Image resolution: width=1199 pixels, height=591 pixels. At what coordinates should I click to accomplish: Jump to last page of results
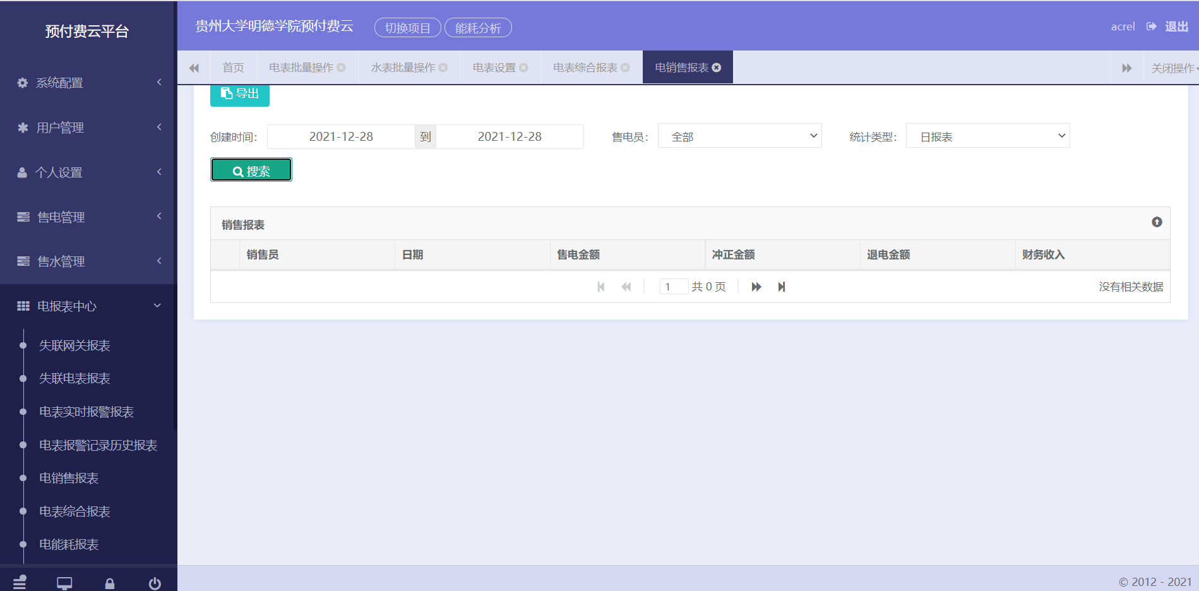click(782, 287)
